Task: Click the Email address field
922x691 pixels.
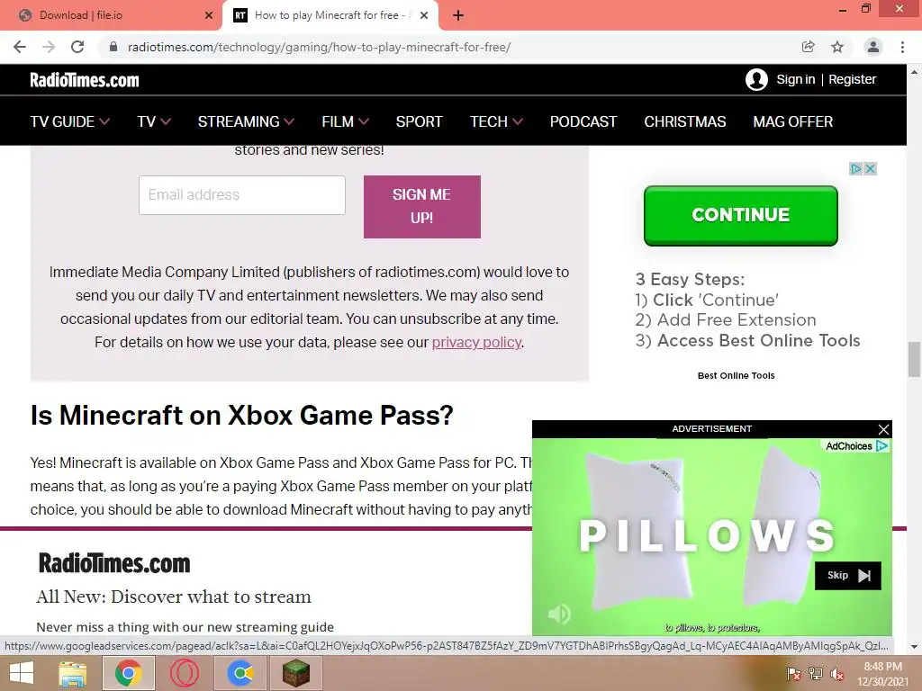Action: click(242, 195)
